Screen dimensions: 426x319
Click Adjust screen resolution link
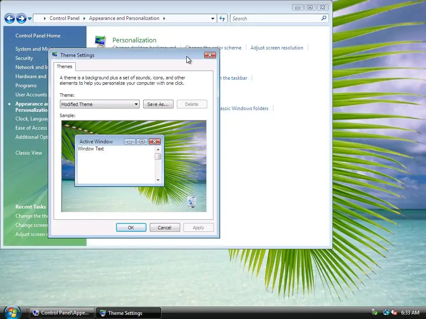(277, 48)
